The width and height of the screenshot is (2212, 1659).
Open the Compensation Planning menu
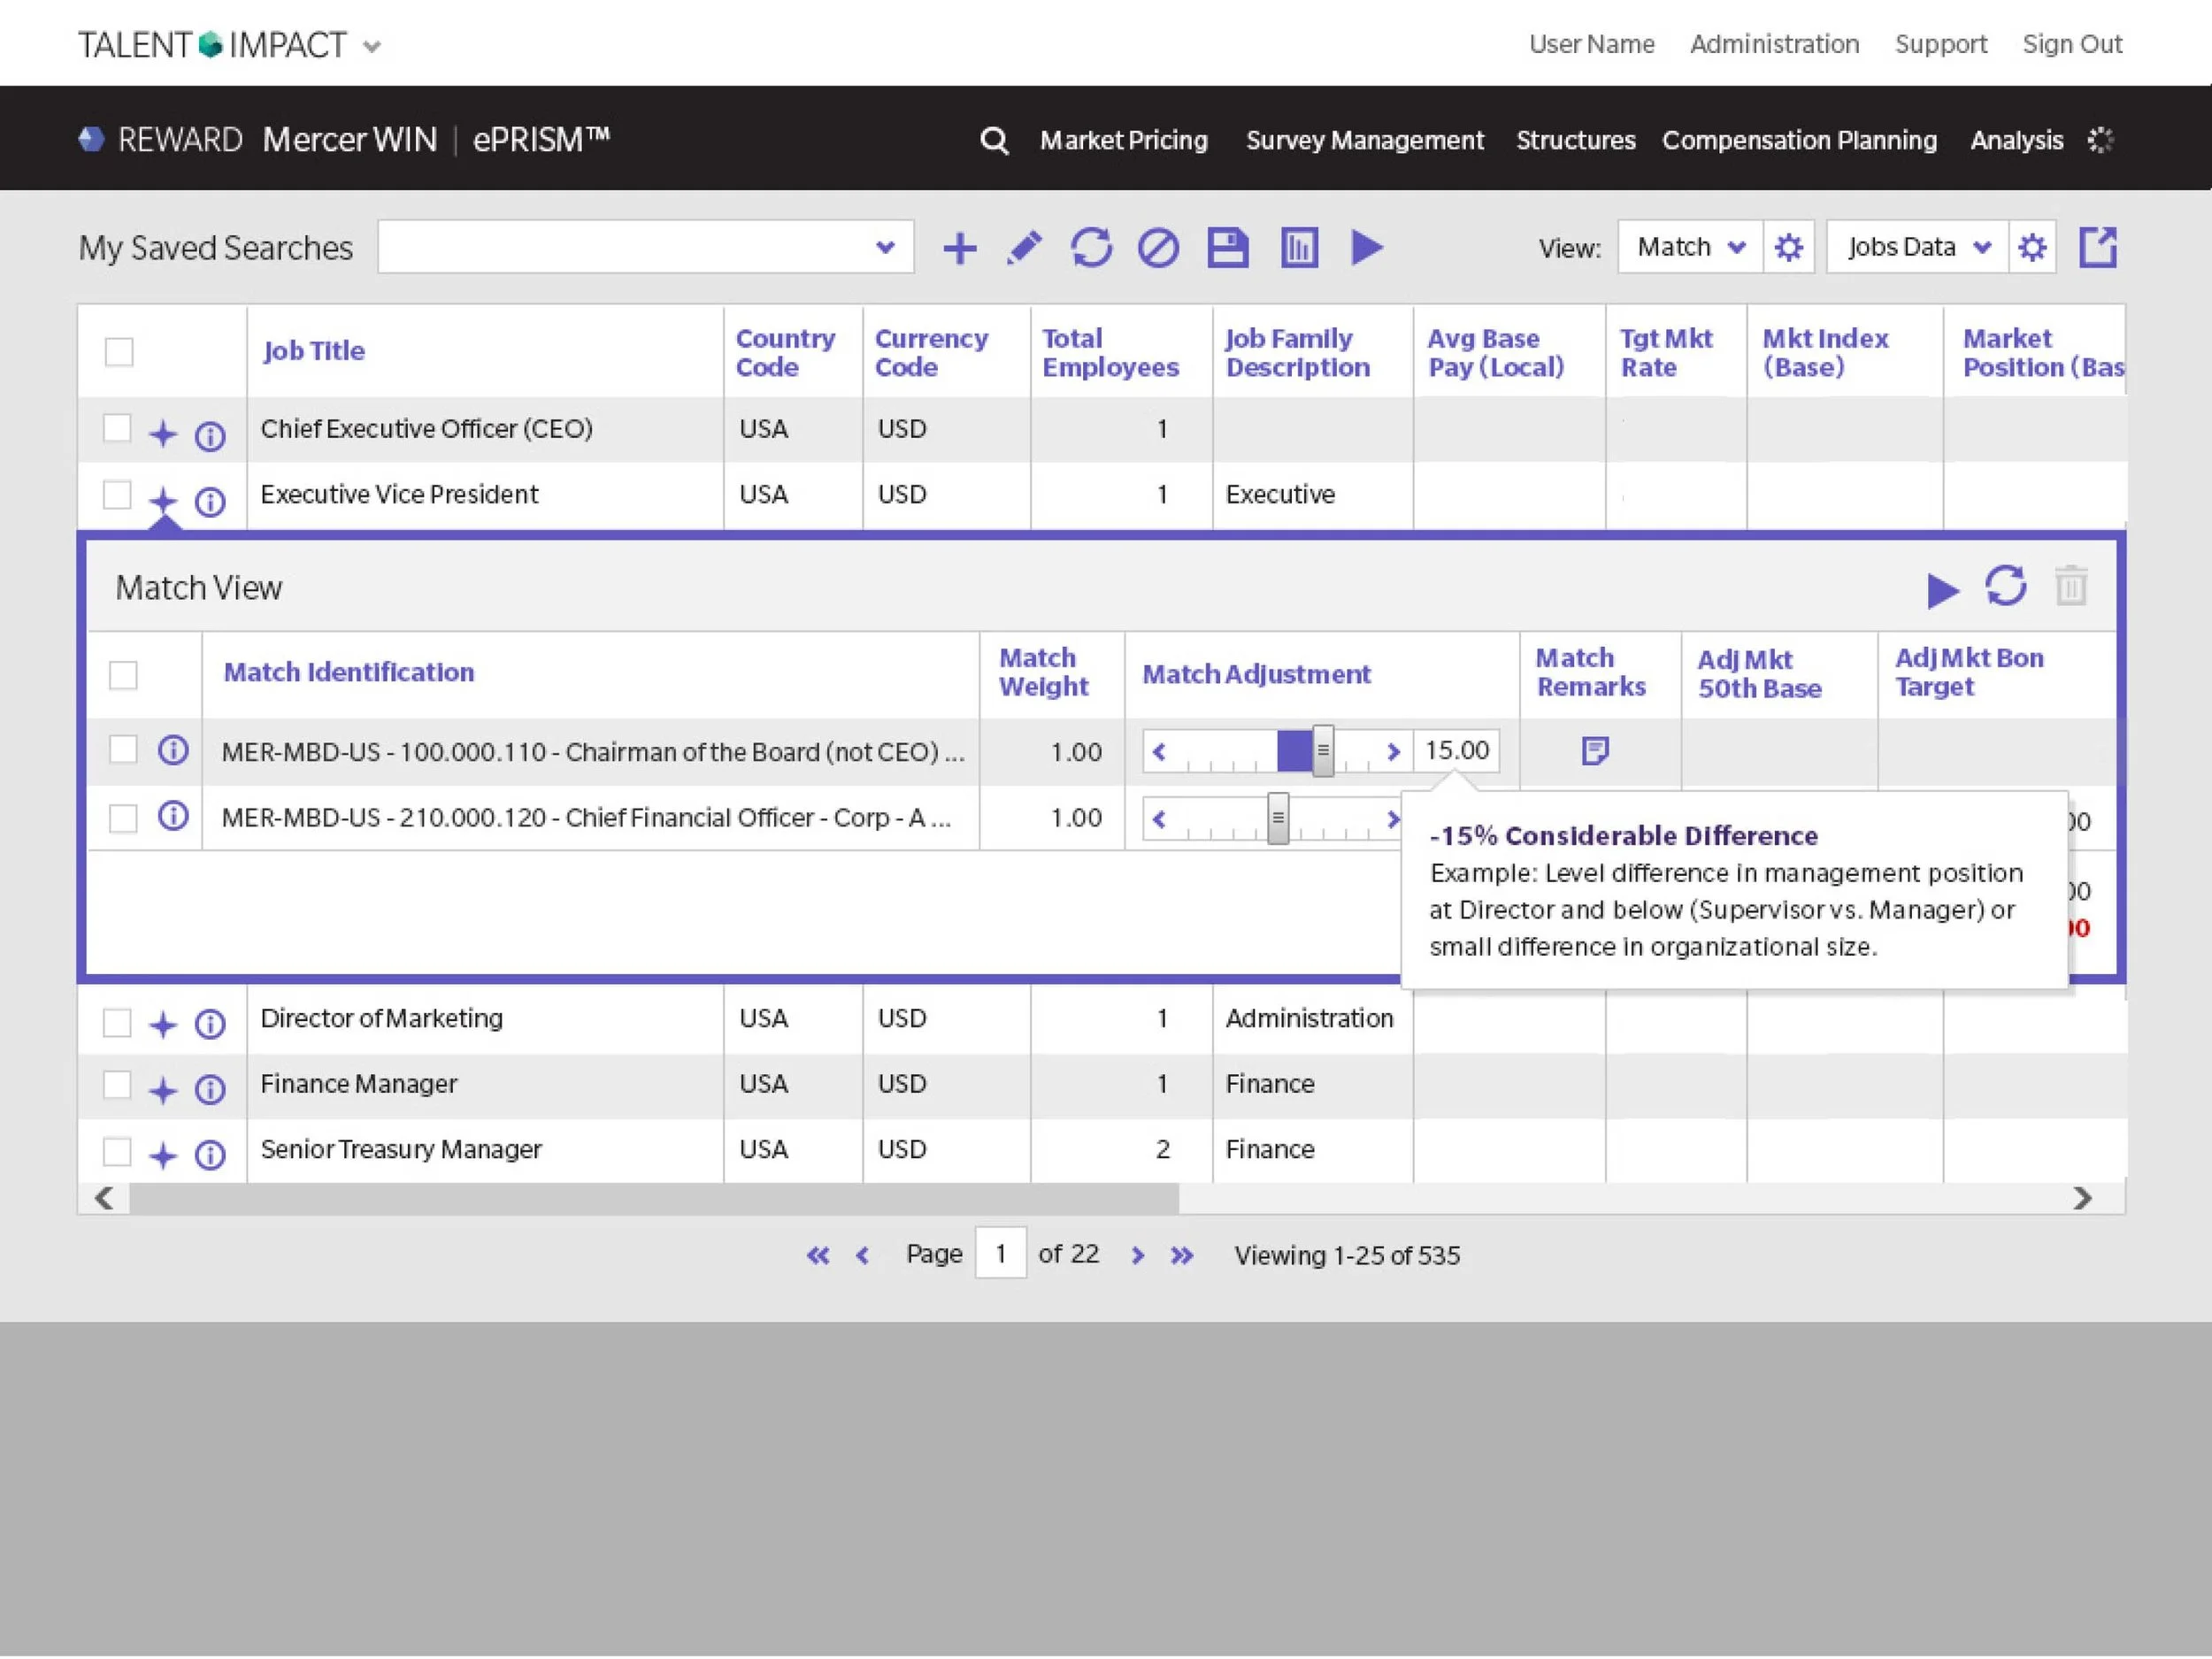tap(1798, 140)
